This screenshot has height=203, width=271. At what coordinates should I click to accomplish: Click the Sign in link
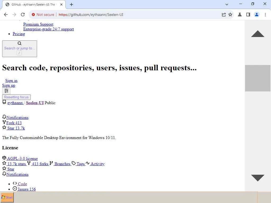pyautogui.click(x=11, y=81)
